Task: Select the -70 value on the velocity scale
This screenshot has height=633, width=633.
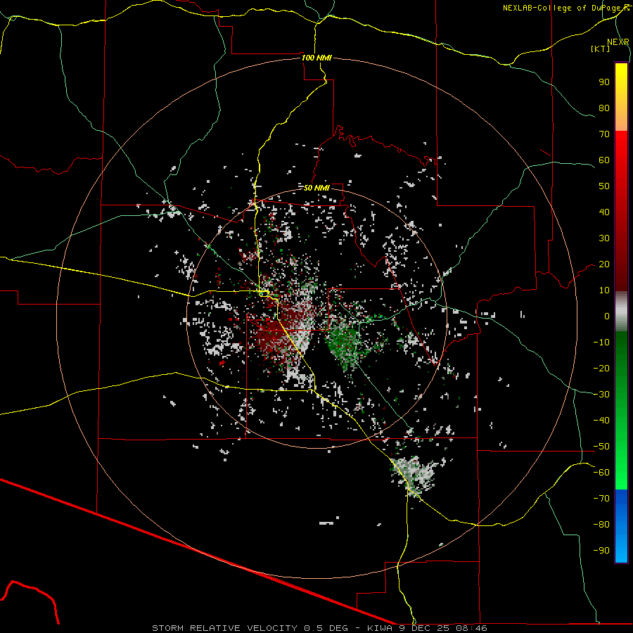Action: click(601, 499)
